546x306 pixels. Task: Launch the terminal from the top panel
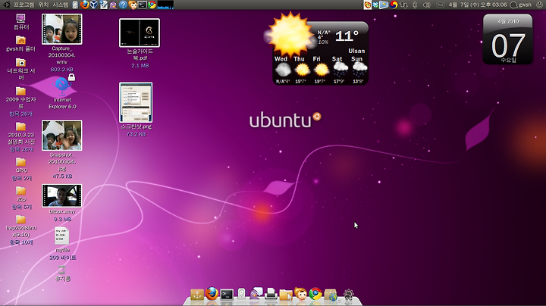click(x=142, y=5)
